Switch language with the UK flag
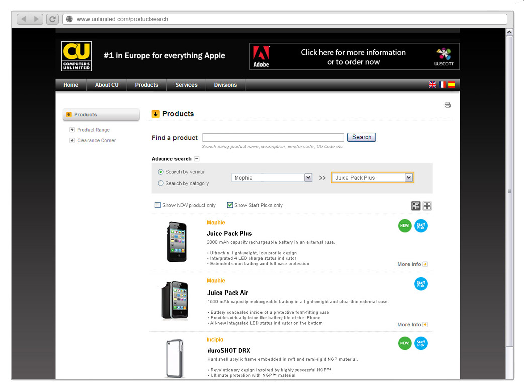Viewport: 524px width, 390px height. tap(432, 85)
